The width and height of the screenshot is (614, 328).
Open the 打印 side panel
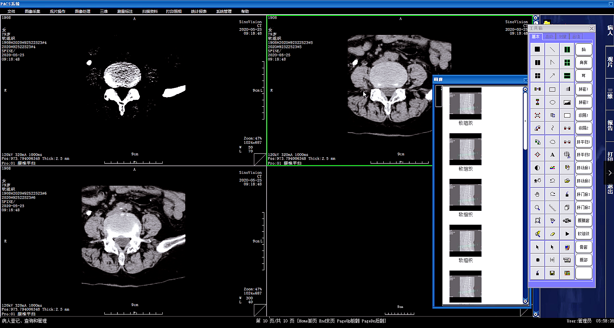(x=610, y=156)
